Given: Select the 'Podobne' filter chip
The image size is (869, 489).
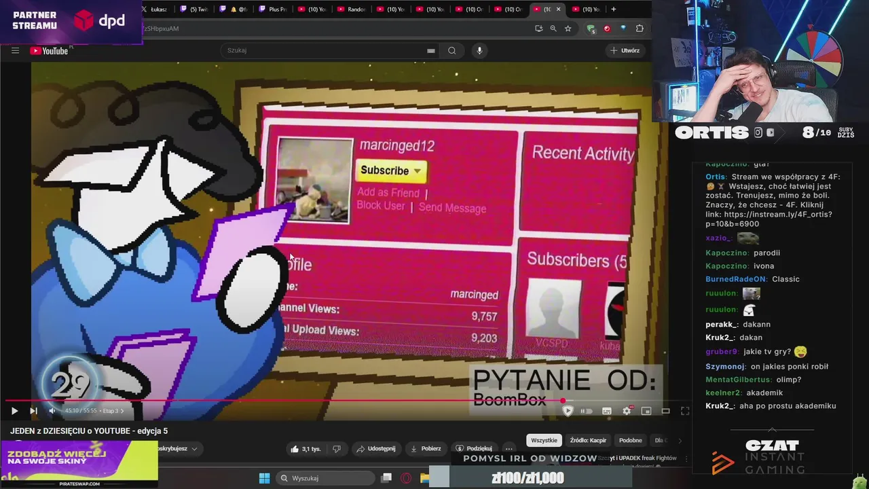Looking at the screenshot, I should tap(631, 440).
